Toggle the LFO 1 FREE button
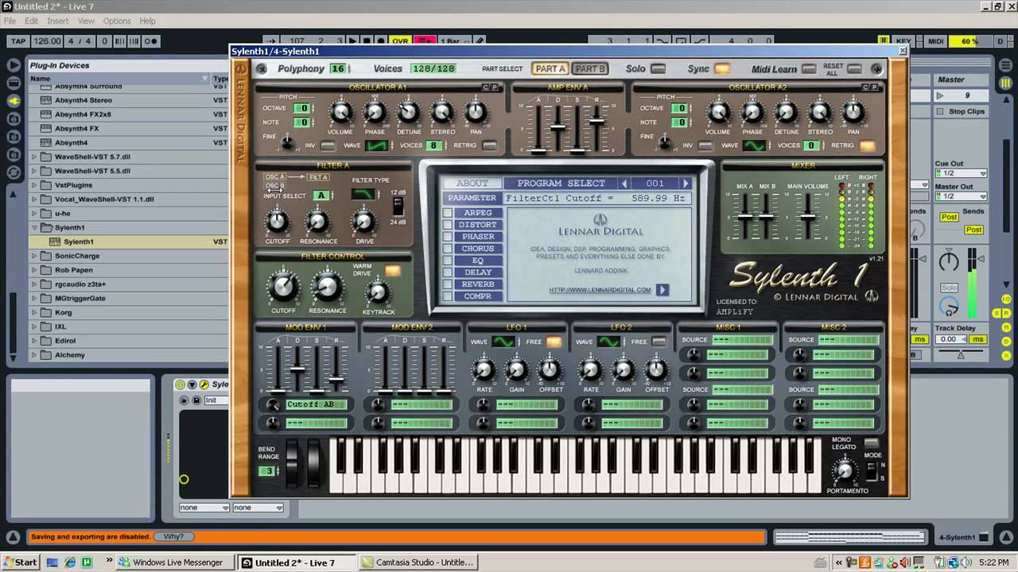Screen dimensions: 1018x572 [554, 342]
